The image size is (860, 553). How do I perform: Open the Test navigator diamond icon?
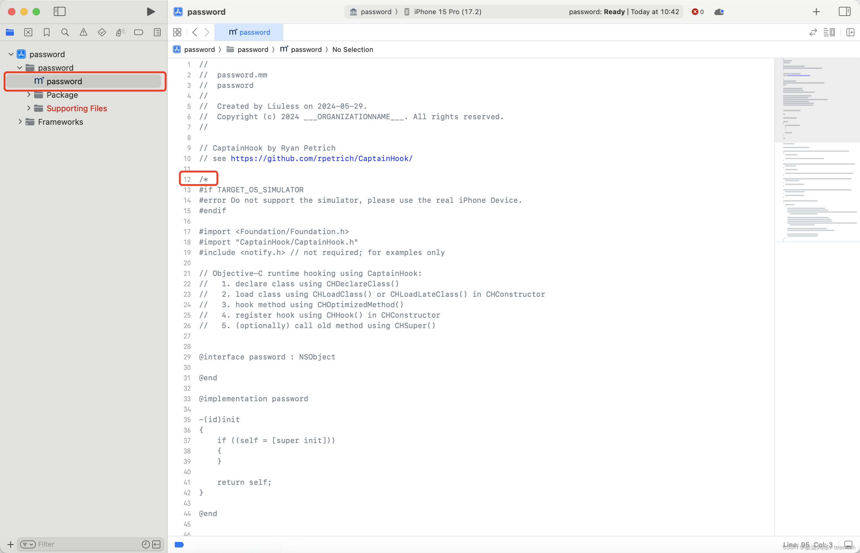[x=102, y=32]
